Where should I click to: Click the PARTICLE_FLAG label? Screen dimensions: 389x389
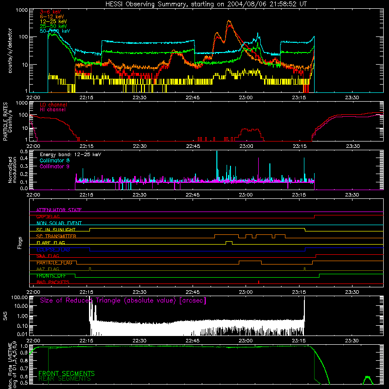tap(54, 263)
